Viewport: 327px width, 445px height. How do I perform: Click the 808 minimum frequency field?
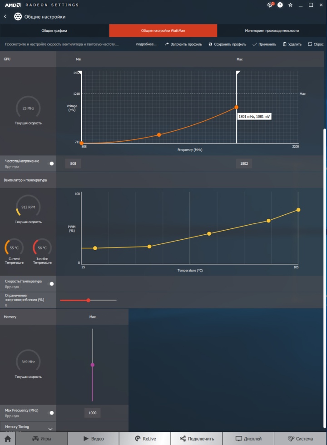click(x=73, y=163)
